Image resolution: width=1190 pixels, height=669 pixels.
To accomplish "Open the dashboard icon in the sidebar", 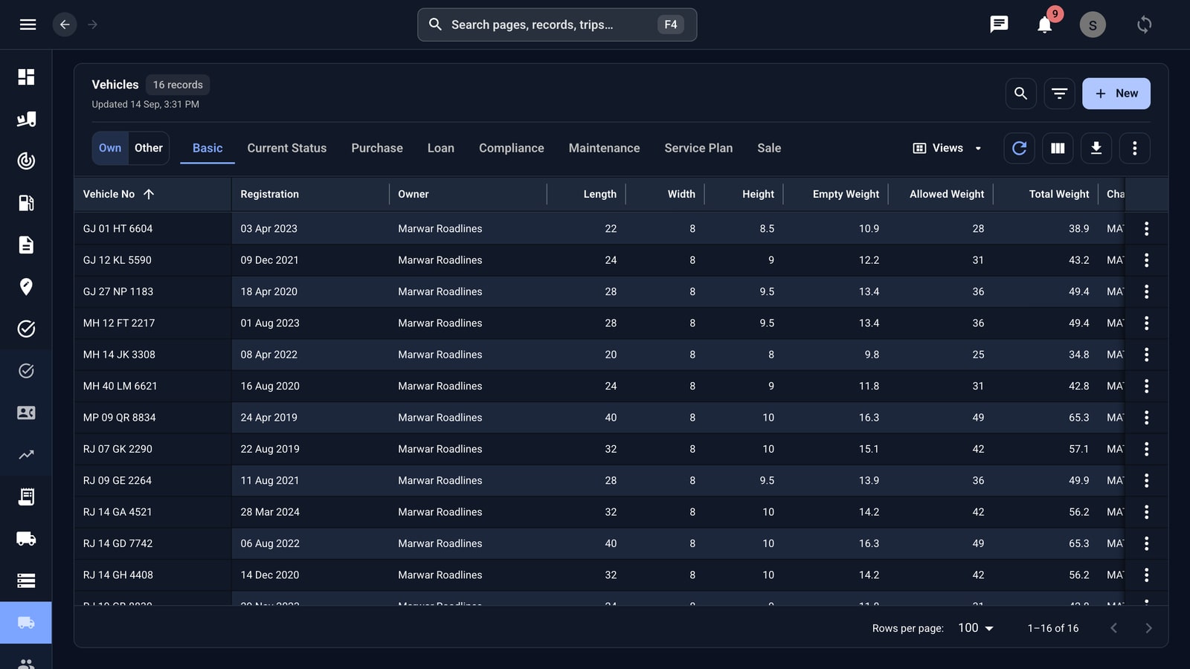I will point(26,77).
